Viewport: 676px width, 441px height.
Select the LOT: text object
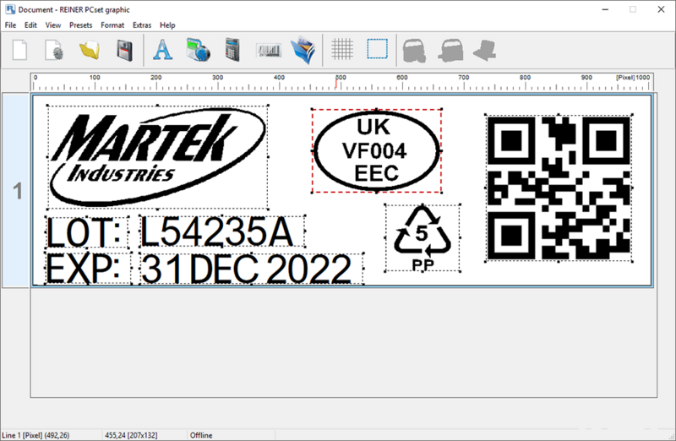(x=87, y=232)
